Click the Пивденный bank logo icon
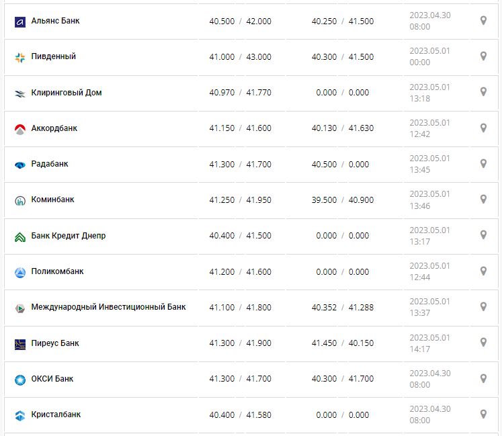 pos(19,57)
